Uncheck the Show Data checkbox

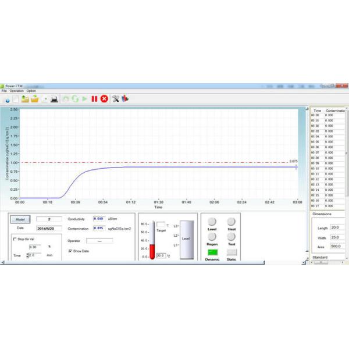pyautogui.click(x=71, y=251)
